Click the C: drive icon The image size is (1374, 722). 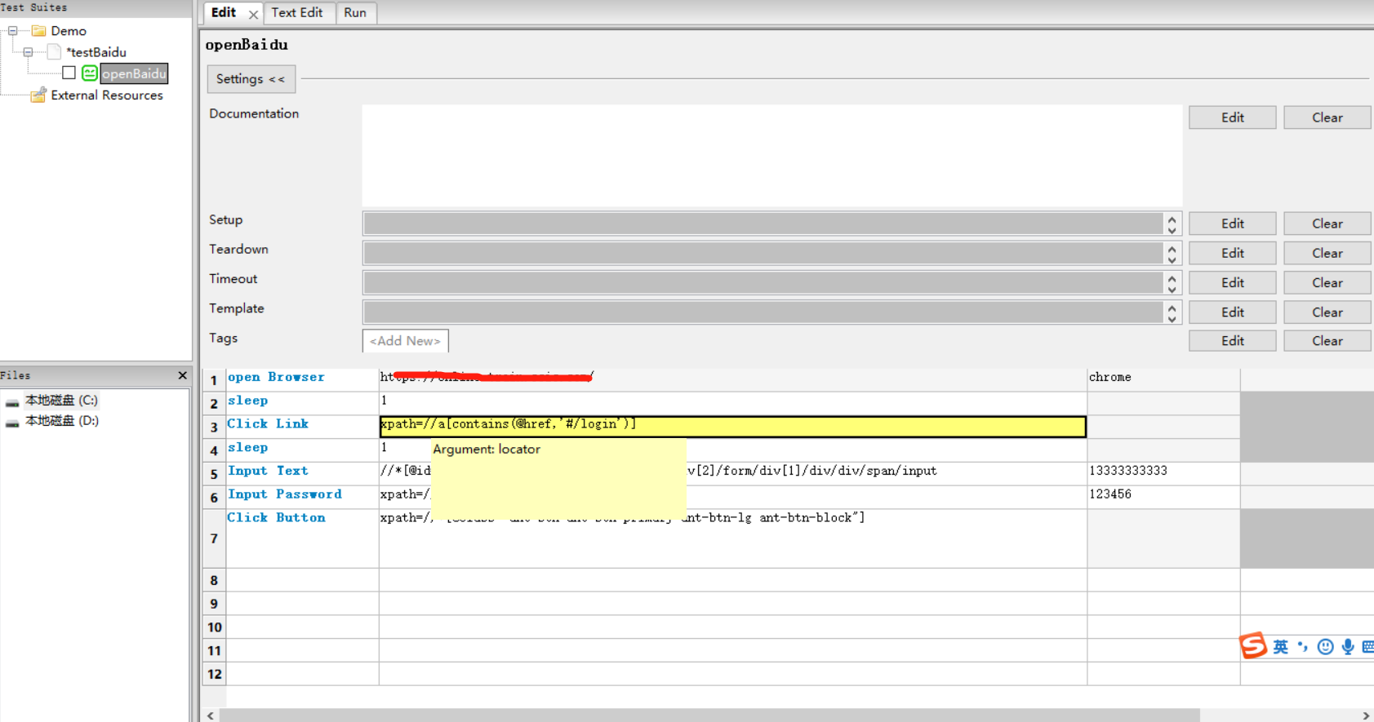pyautogui.click(x=12, y=401)
